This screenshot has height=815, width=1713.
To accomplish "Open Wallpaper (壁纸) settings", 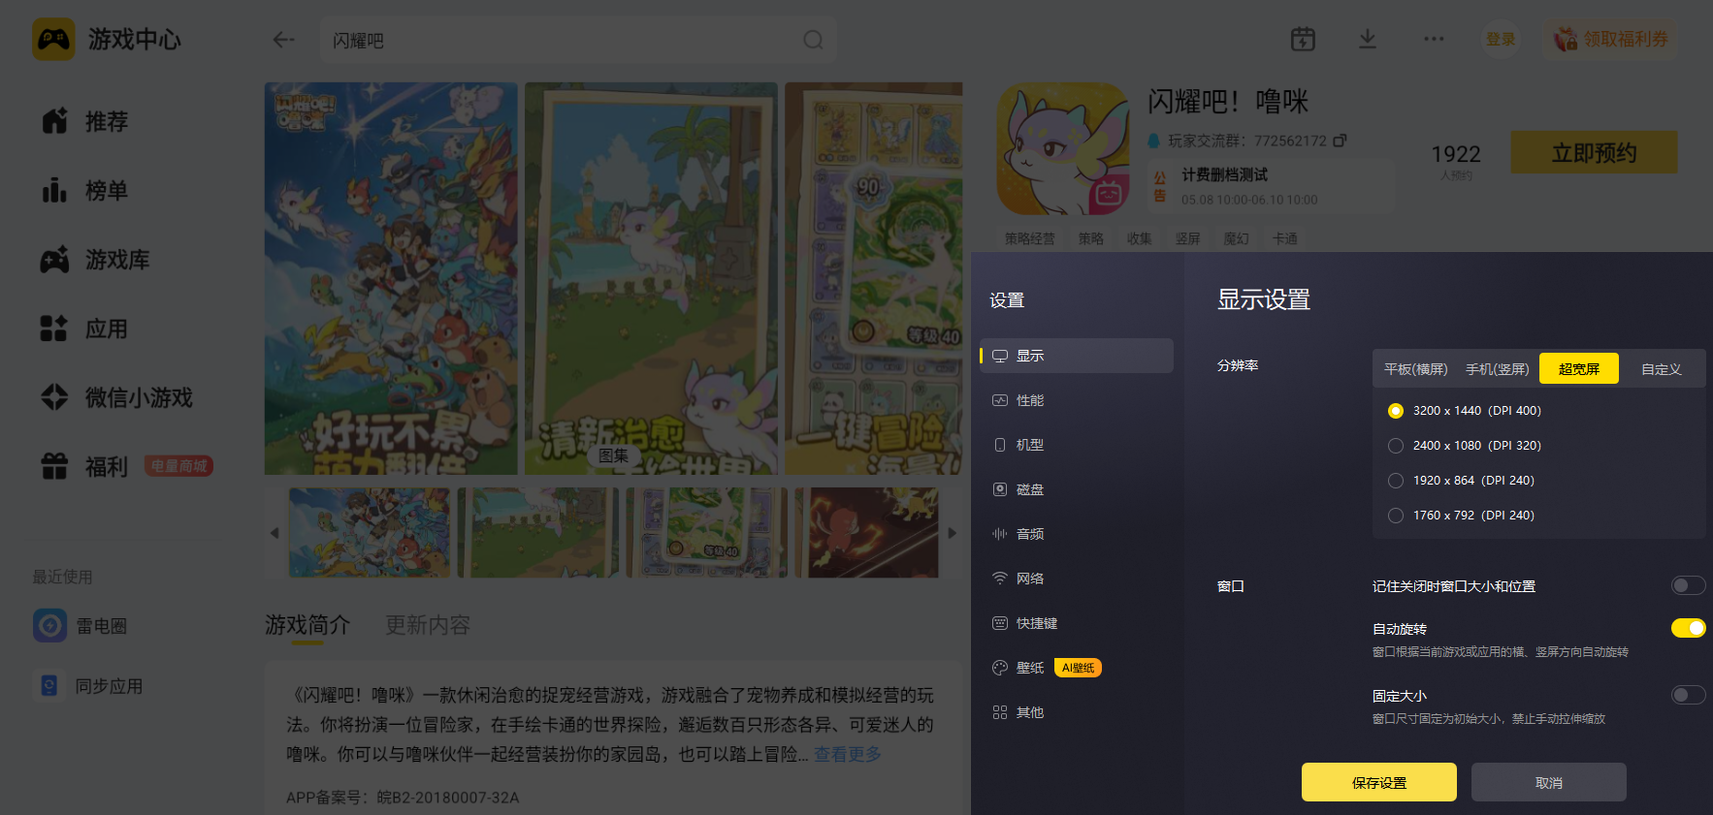I will click(x=1077, y=668).
